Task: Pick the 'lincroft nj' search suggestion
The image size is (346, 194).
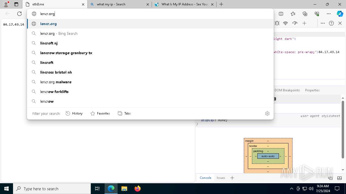Action: coord(150,43)
